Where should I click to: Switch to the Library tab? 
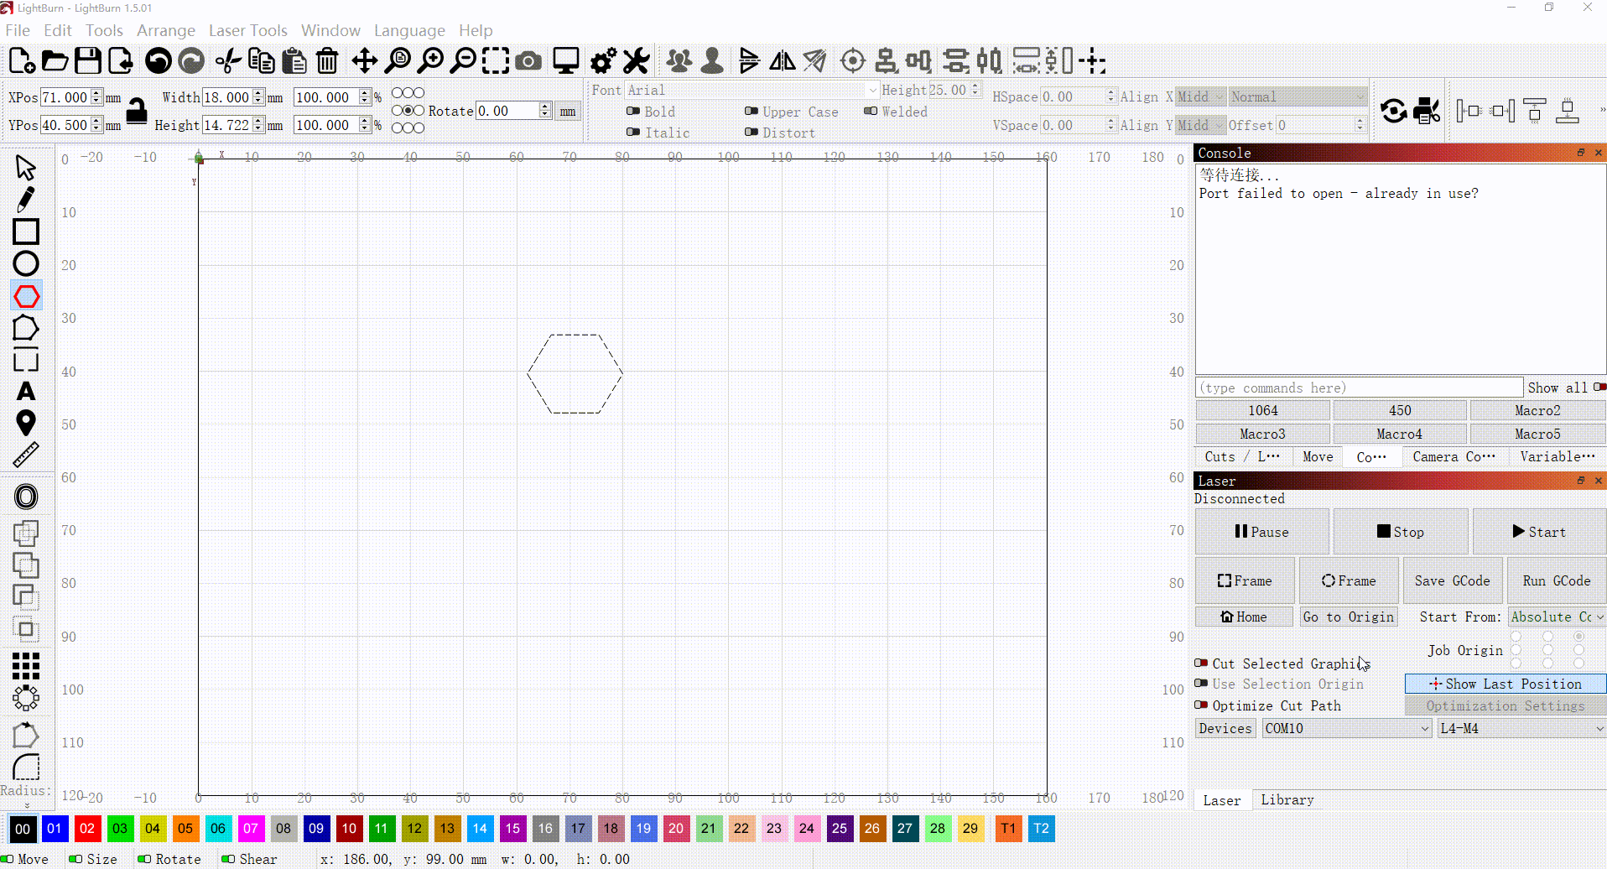coord(1287,799)
